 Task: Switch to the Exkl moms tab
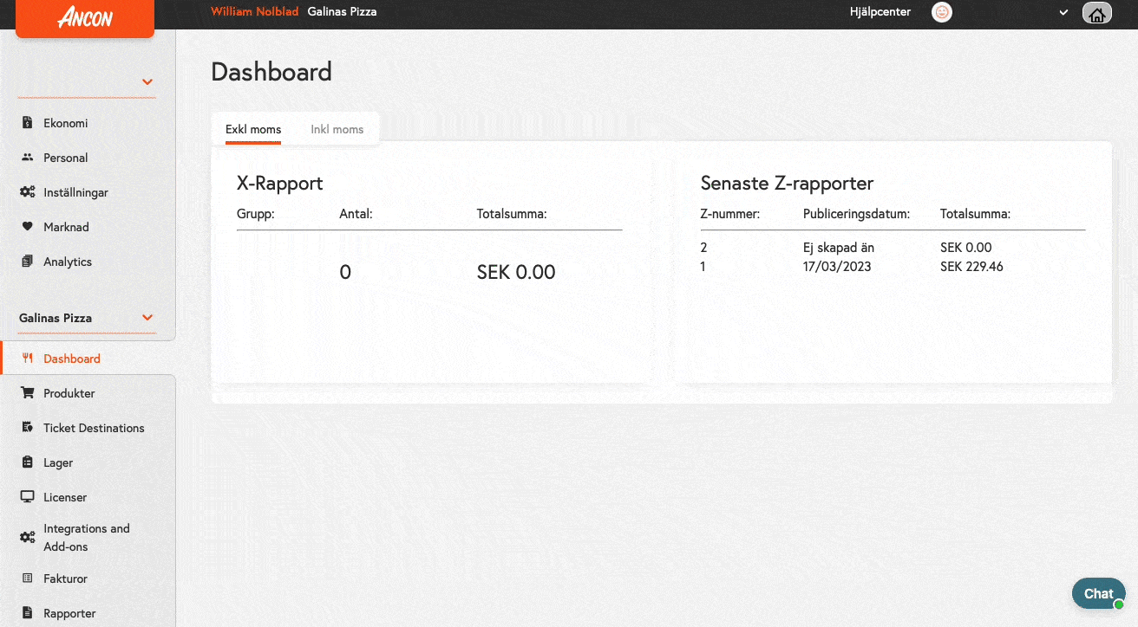tap(253, 129)
